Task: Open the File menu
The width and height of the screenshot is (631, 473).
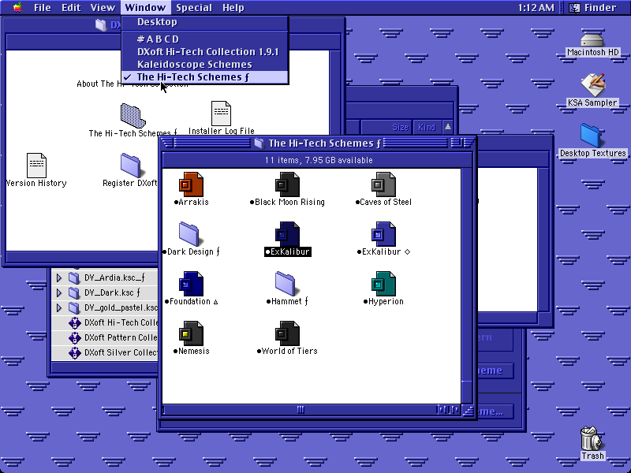Action: [x=43, y=8]
